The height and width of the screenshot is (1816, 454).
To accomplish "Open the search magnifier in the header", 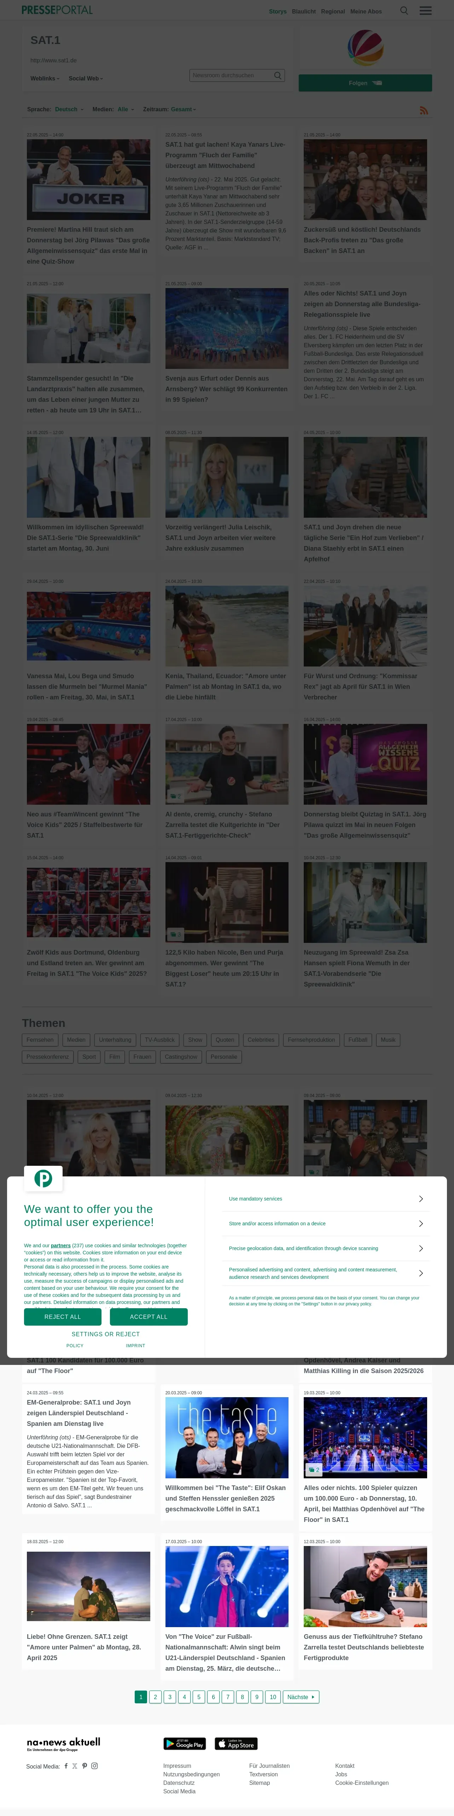I will click(x=404, y=11).
